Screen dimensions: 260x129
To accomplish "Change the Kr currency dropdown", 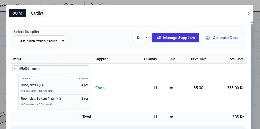I will (x=141, y=38).
